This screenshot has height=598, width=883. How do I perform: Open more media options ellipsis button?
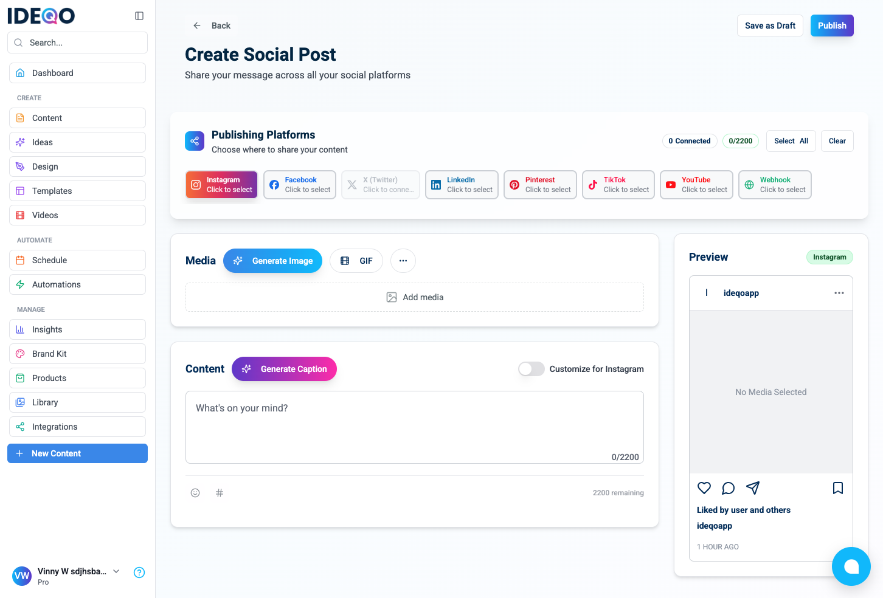(x=403, y=261)
